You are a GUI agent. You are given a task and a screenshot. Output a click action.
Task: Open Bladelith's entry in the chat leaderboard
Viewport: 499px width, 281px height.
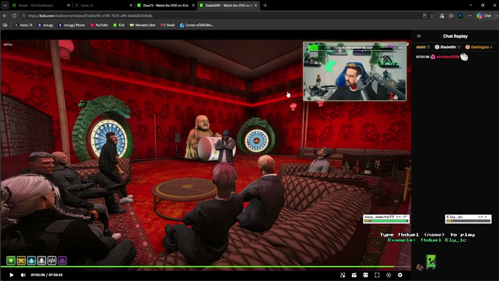(x=448, y=47)
